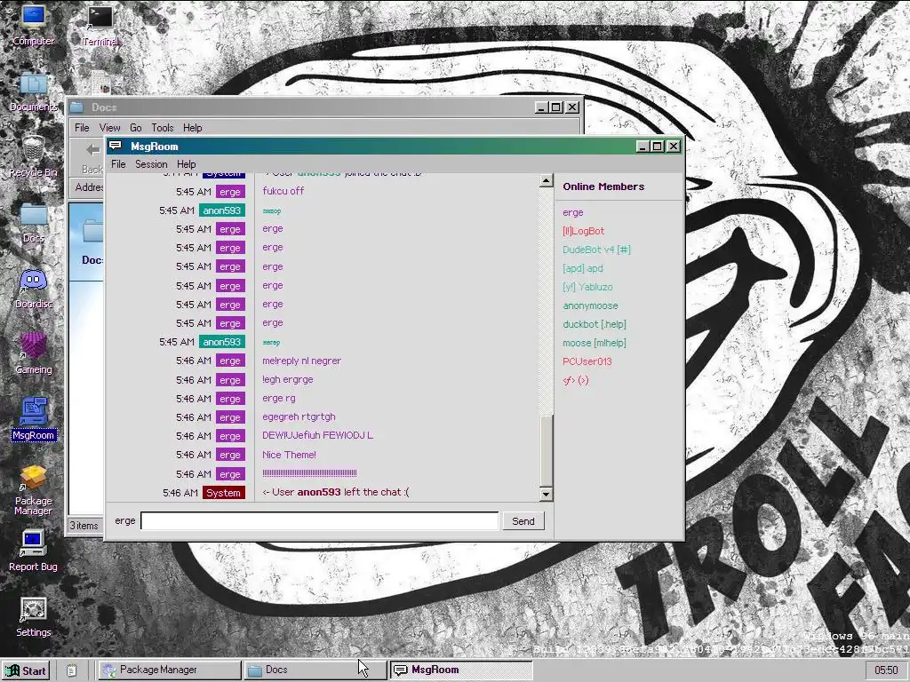Click the Back arrow in Docs window
This screenshot has height=682, width=910.
(92, 151)
